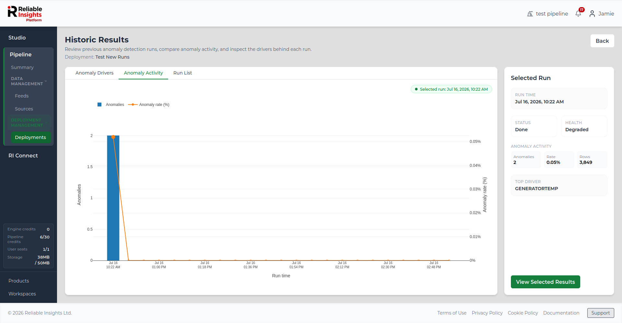This screenshot has width=622, height=323.
Task: Collapse the Data Management section chevron
Action: pos(46,81)
